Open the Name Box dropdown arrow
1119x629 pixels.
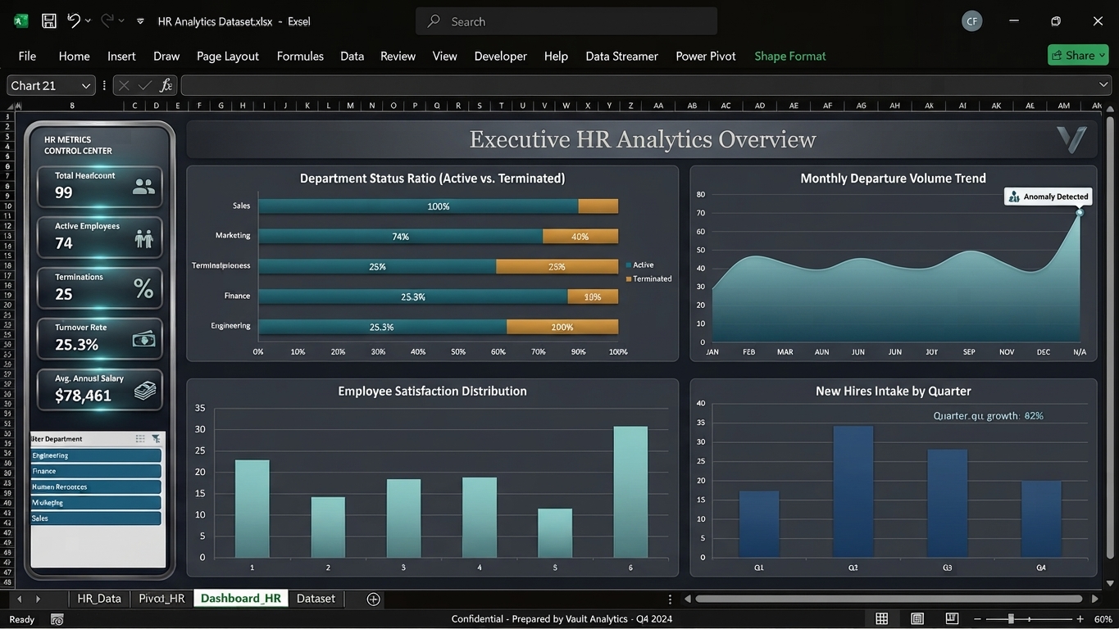tap(85, 85)
